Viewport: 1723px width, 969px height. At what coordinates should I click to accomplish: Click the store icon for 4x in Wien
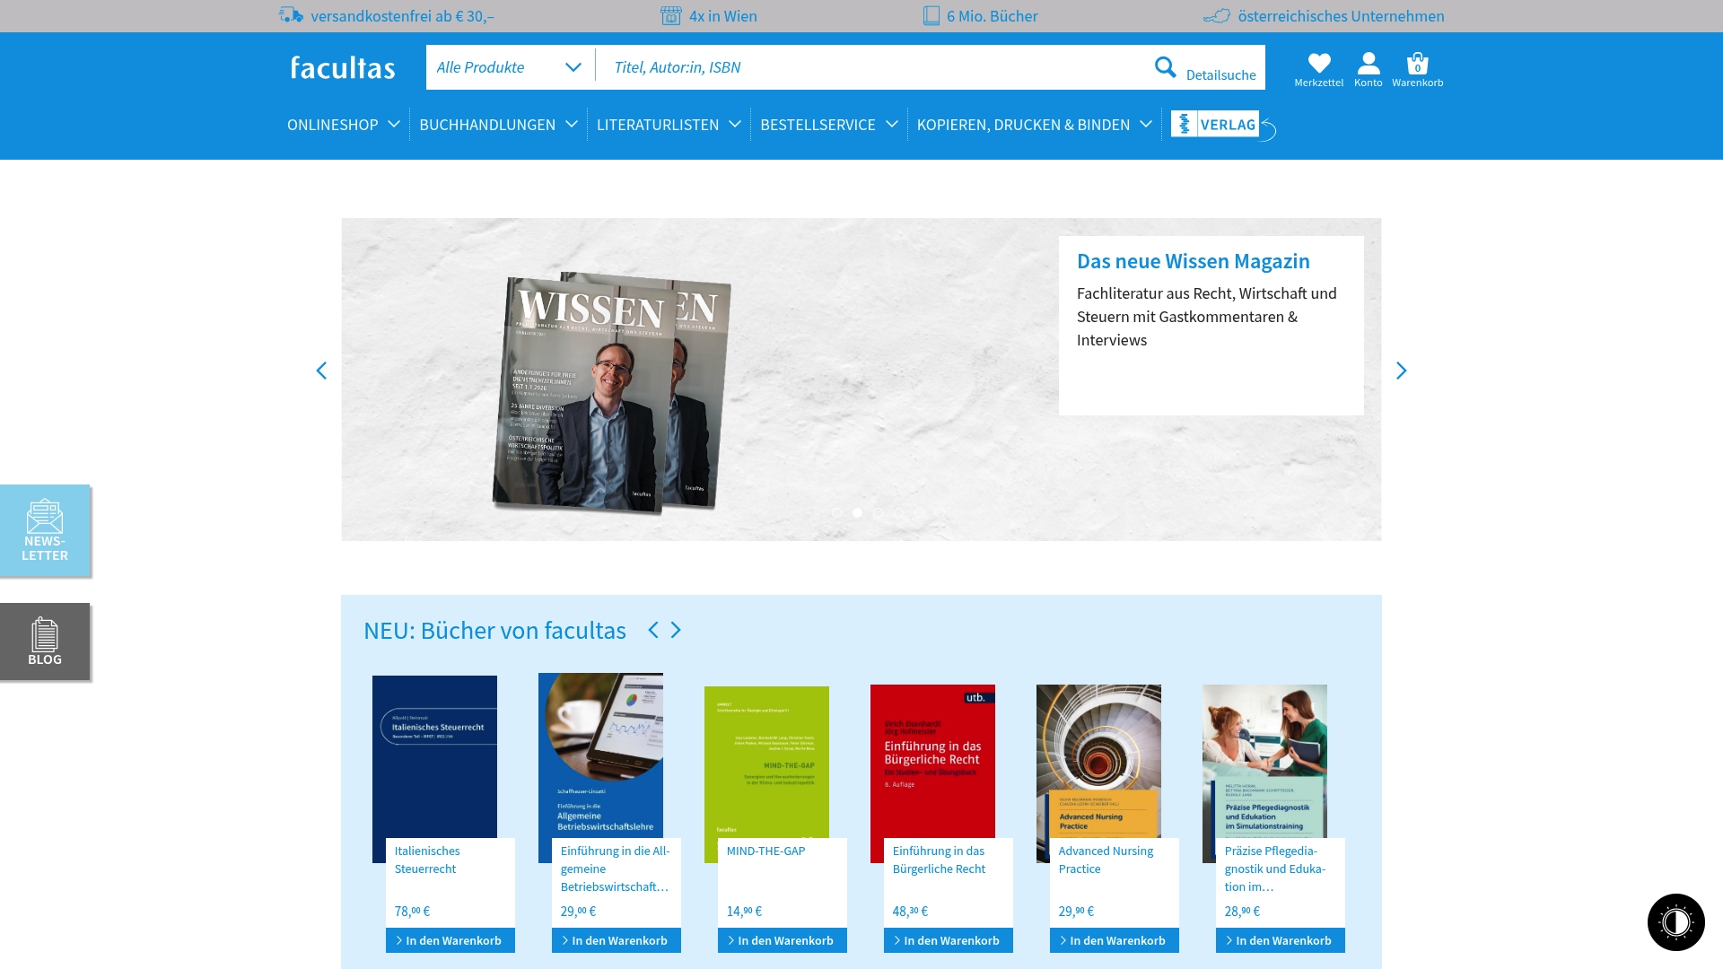pyautogui.click(x=671, y=15)
